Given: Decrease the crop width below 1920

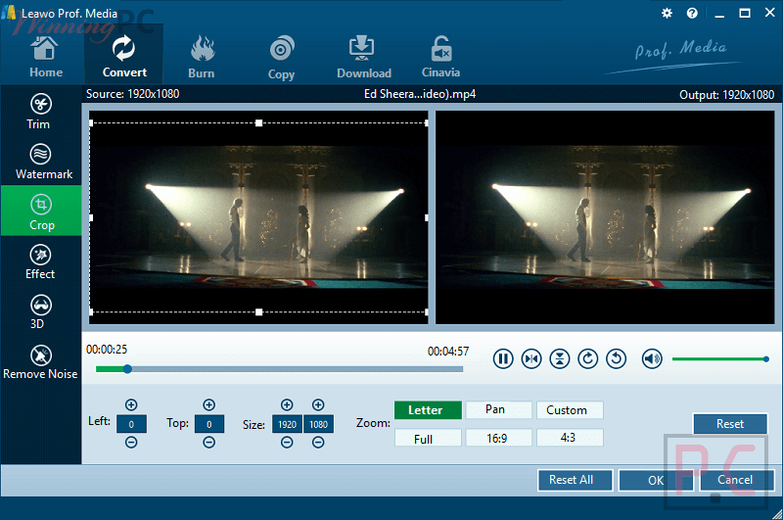Looking at the screenshot, I should [x=287, y=442].
